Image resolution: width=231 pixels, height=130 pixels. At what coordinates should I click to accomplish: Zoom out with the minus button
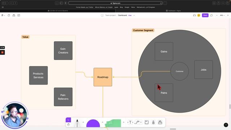click(x=217, y=15)
